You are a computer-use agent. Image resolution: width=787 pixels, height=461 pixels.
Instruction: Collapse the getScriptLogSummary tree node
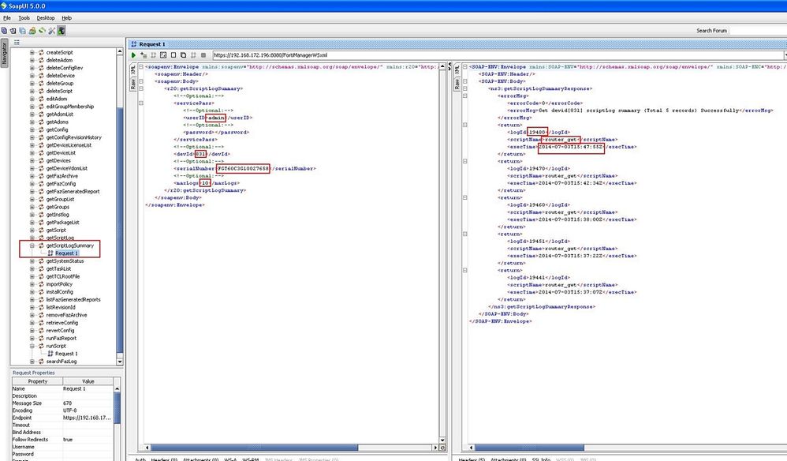point(32,245)
